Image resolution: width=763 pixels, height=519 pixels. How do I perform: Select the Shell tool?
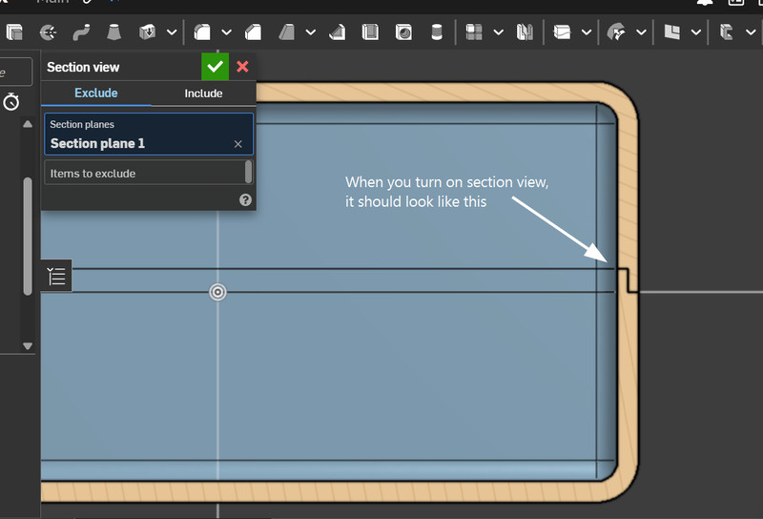(370, 32)
